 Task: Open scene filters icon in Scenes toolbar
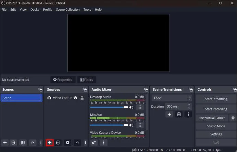[23, 143]
